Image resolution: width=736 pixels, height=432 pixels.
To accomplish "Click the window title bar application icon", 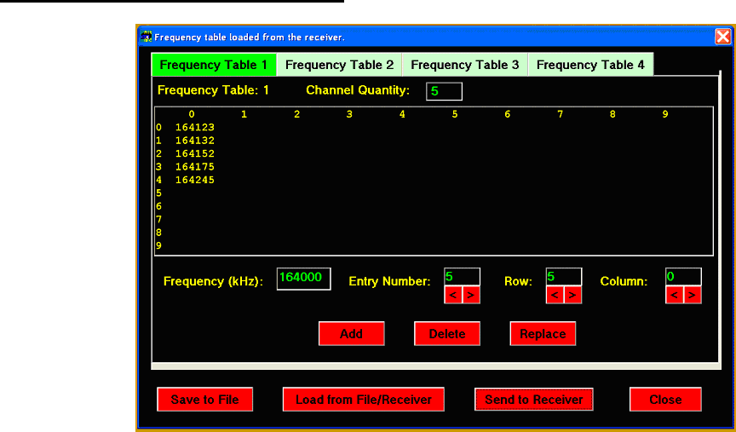I will [x=147, y=37].
